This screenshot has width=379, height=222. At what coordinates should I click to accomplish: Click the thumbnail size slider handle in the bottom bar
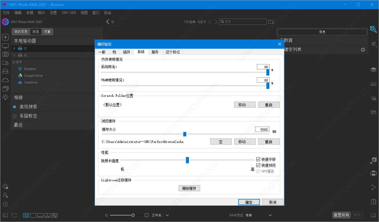pyautogui.click(x=133, y=215)
